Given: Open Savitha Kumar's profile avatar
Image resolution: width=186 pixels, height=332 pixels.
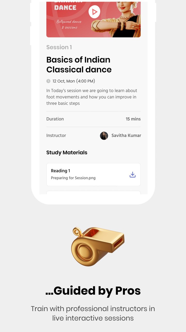Looking at the screenshot, I should 104,136.
